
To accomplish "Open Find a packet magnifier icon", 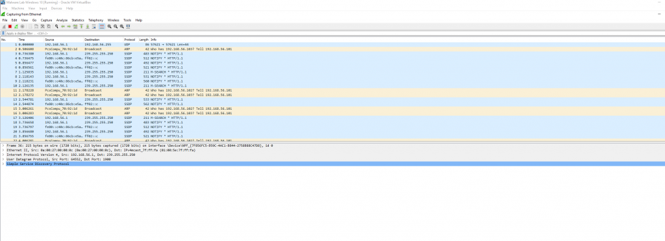I will [56, 26].
